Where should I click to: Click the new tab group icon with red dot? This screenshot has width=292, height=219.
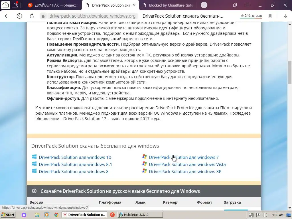(15, 5)
